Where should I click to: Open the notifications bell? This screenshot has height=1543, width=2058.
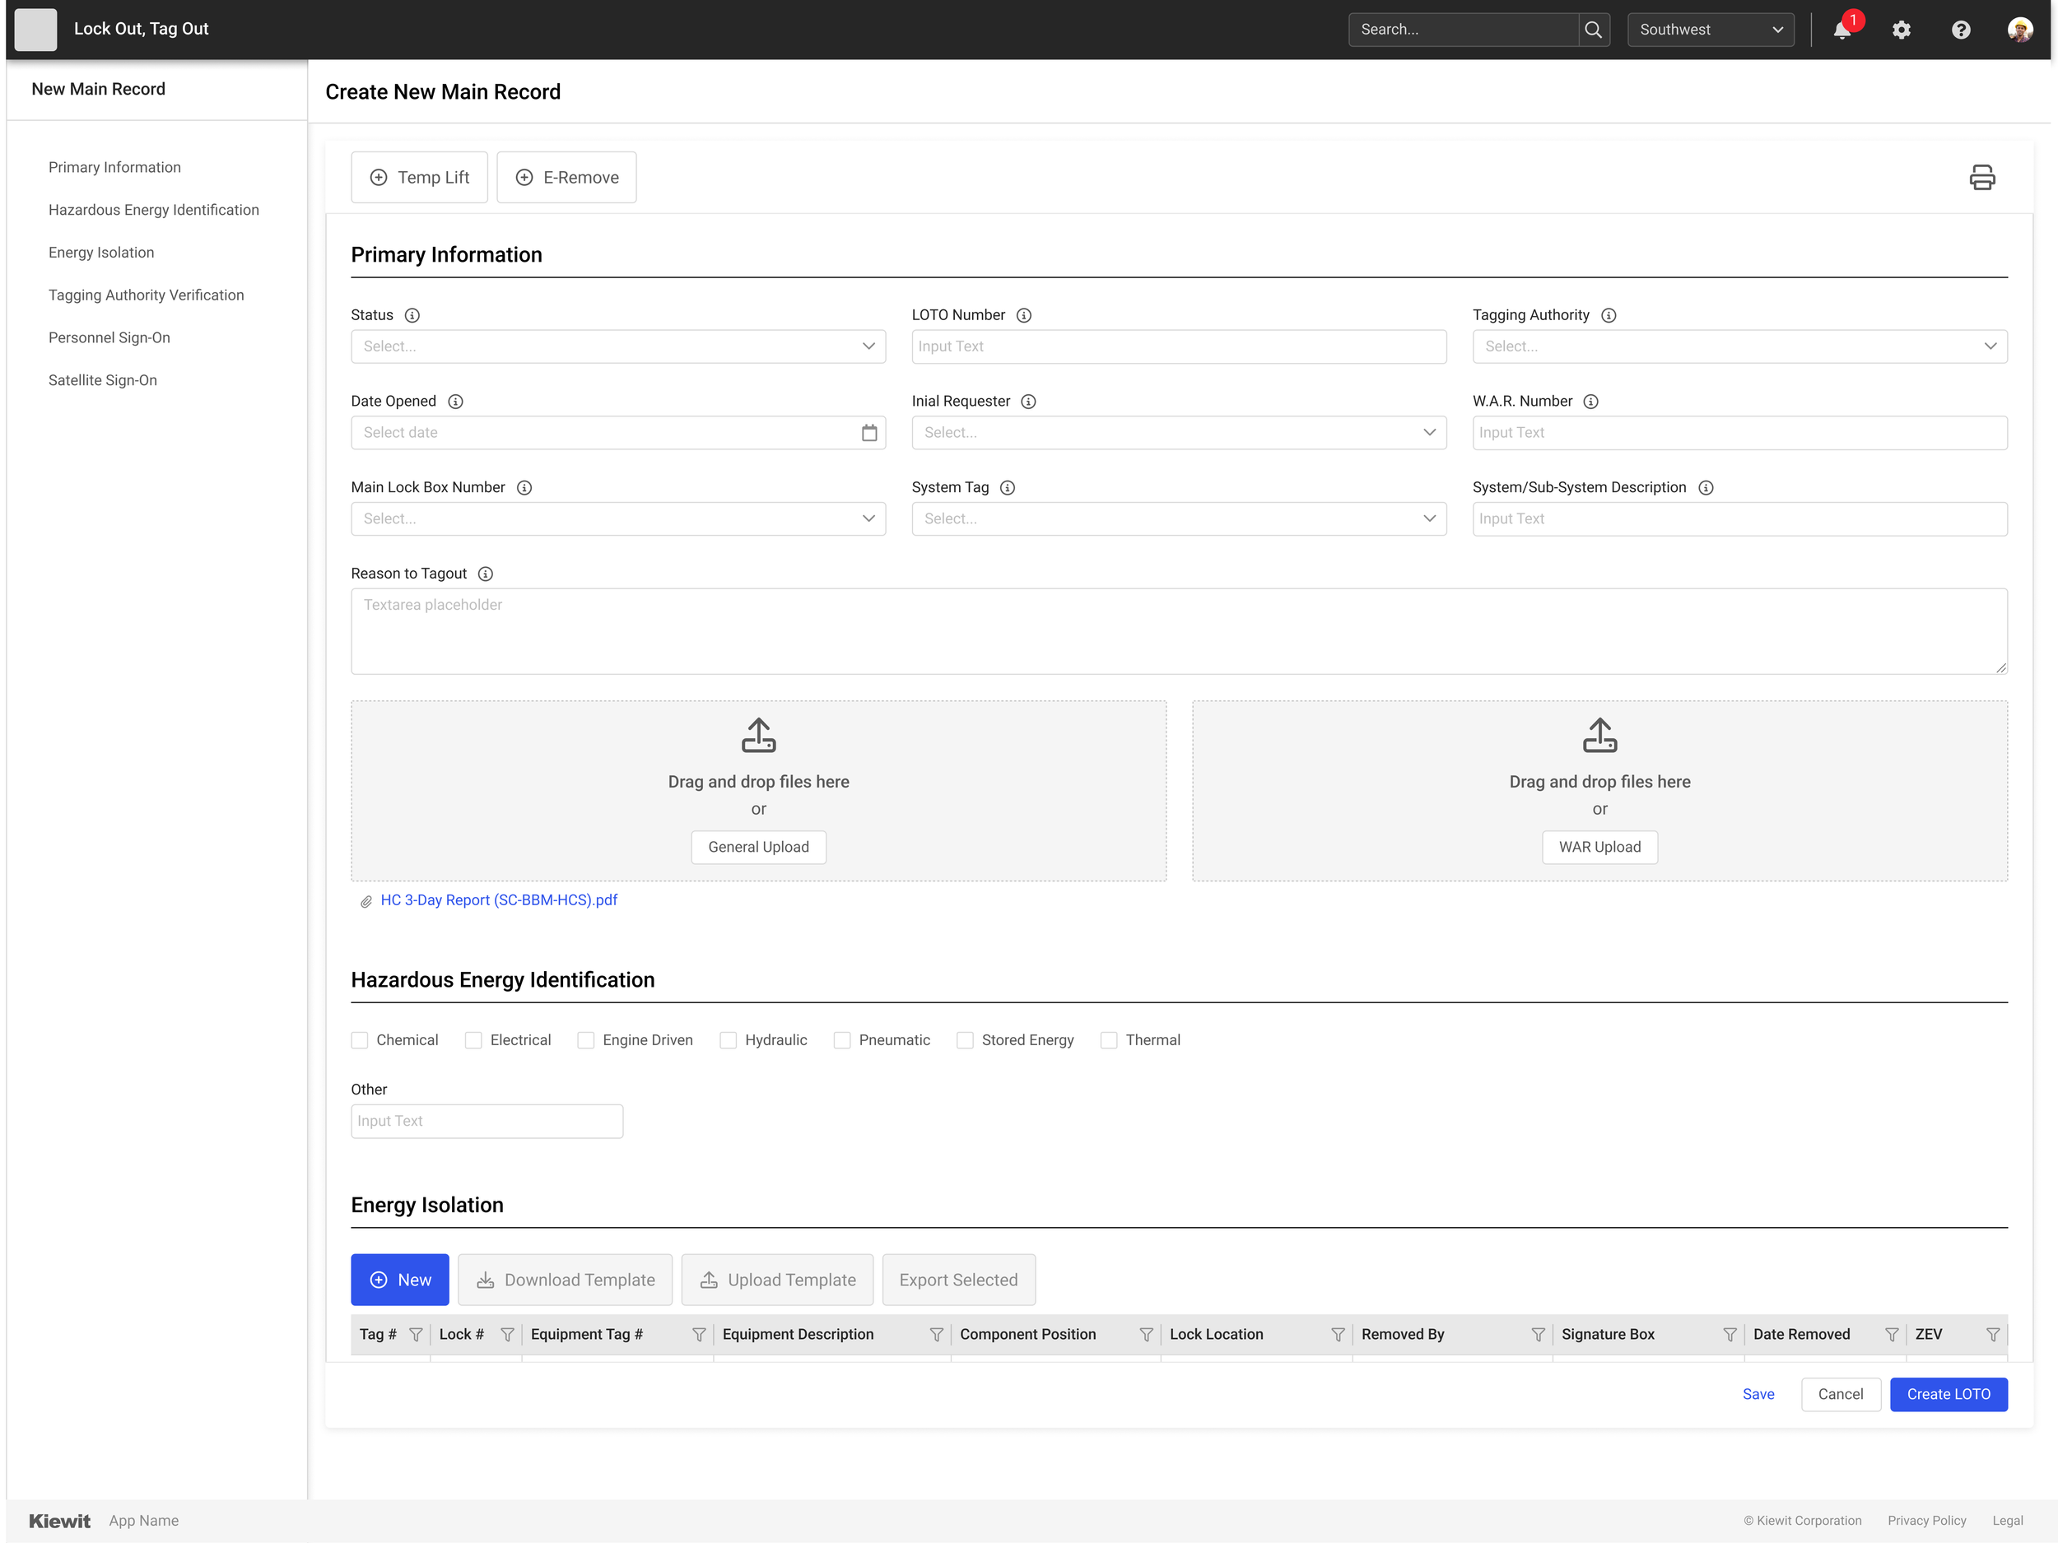tap(1842, 29)
